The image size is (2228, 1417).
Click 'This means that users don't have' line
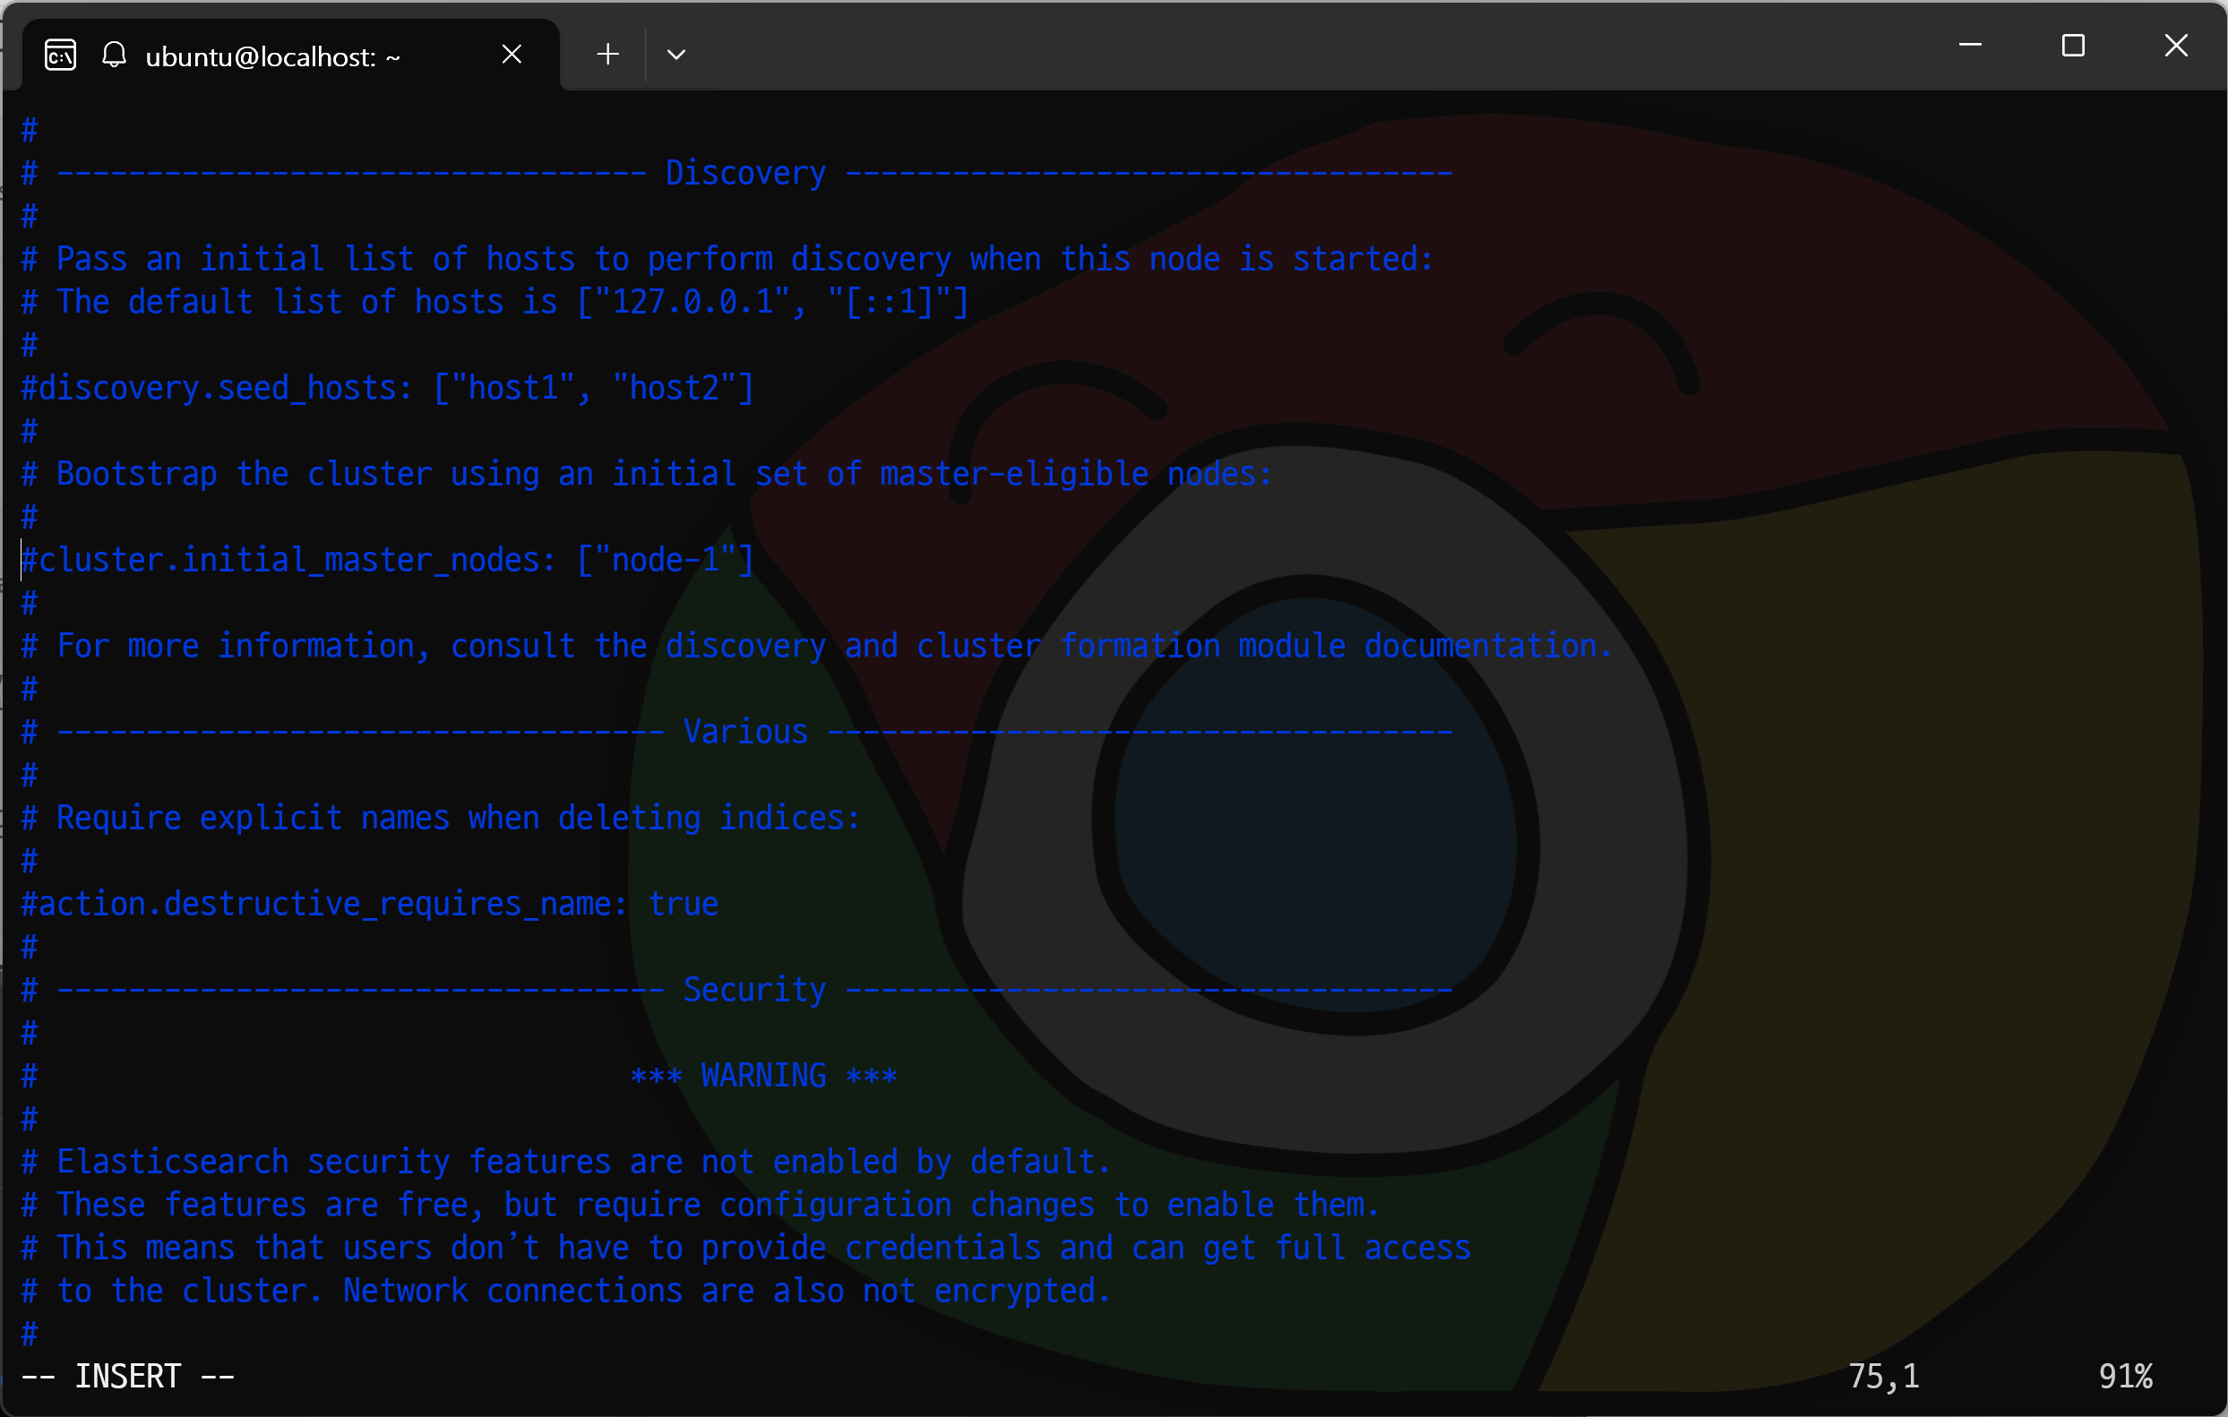(x=745, y=1249)
